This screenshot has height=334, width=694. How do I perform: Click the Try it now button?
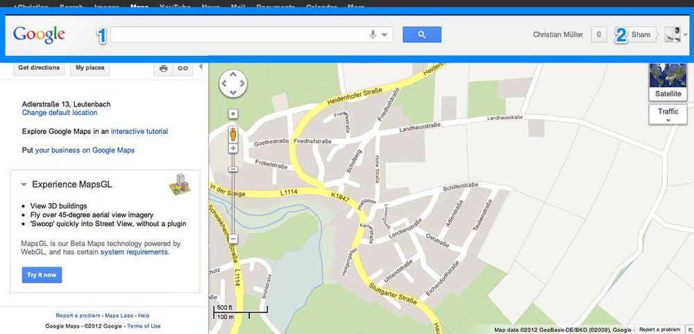tap(42, 275)
